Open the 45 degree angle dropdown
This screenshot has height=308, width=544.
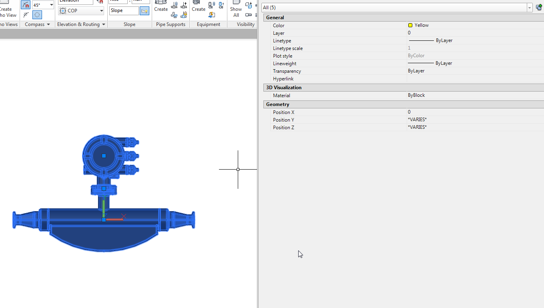51,4
